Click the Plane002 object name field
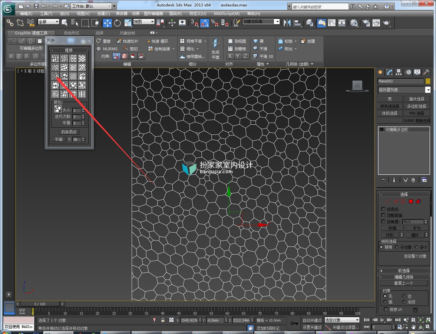Image resolution: width=436 pixels, height=334 pixels. (401, 81)
